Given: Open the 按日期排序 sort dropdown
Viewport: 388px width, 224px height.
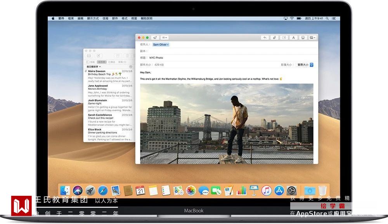Looking at the screenshot, I should pyautogui.click(x=94, y=67).
